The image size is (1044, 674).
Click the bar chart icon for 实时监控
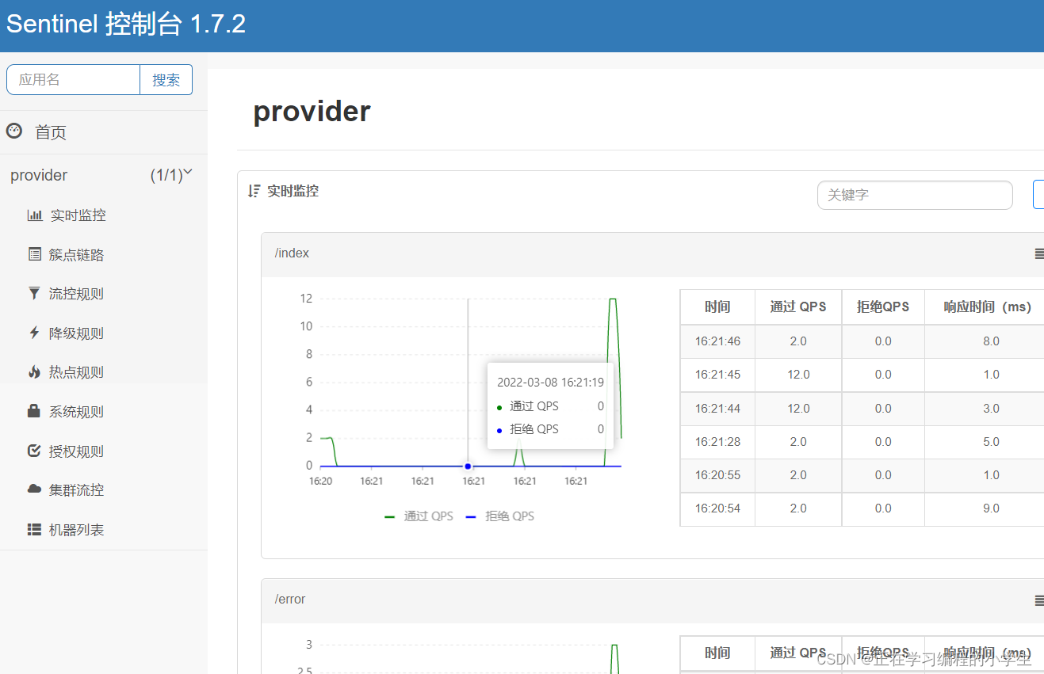click(x=35, y=215)
